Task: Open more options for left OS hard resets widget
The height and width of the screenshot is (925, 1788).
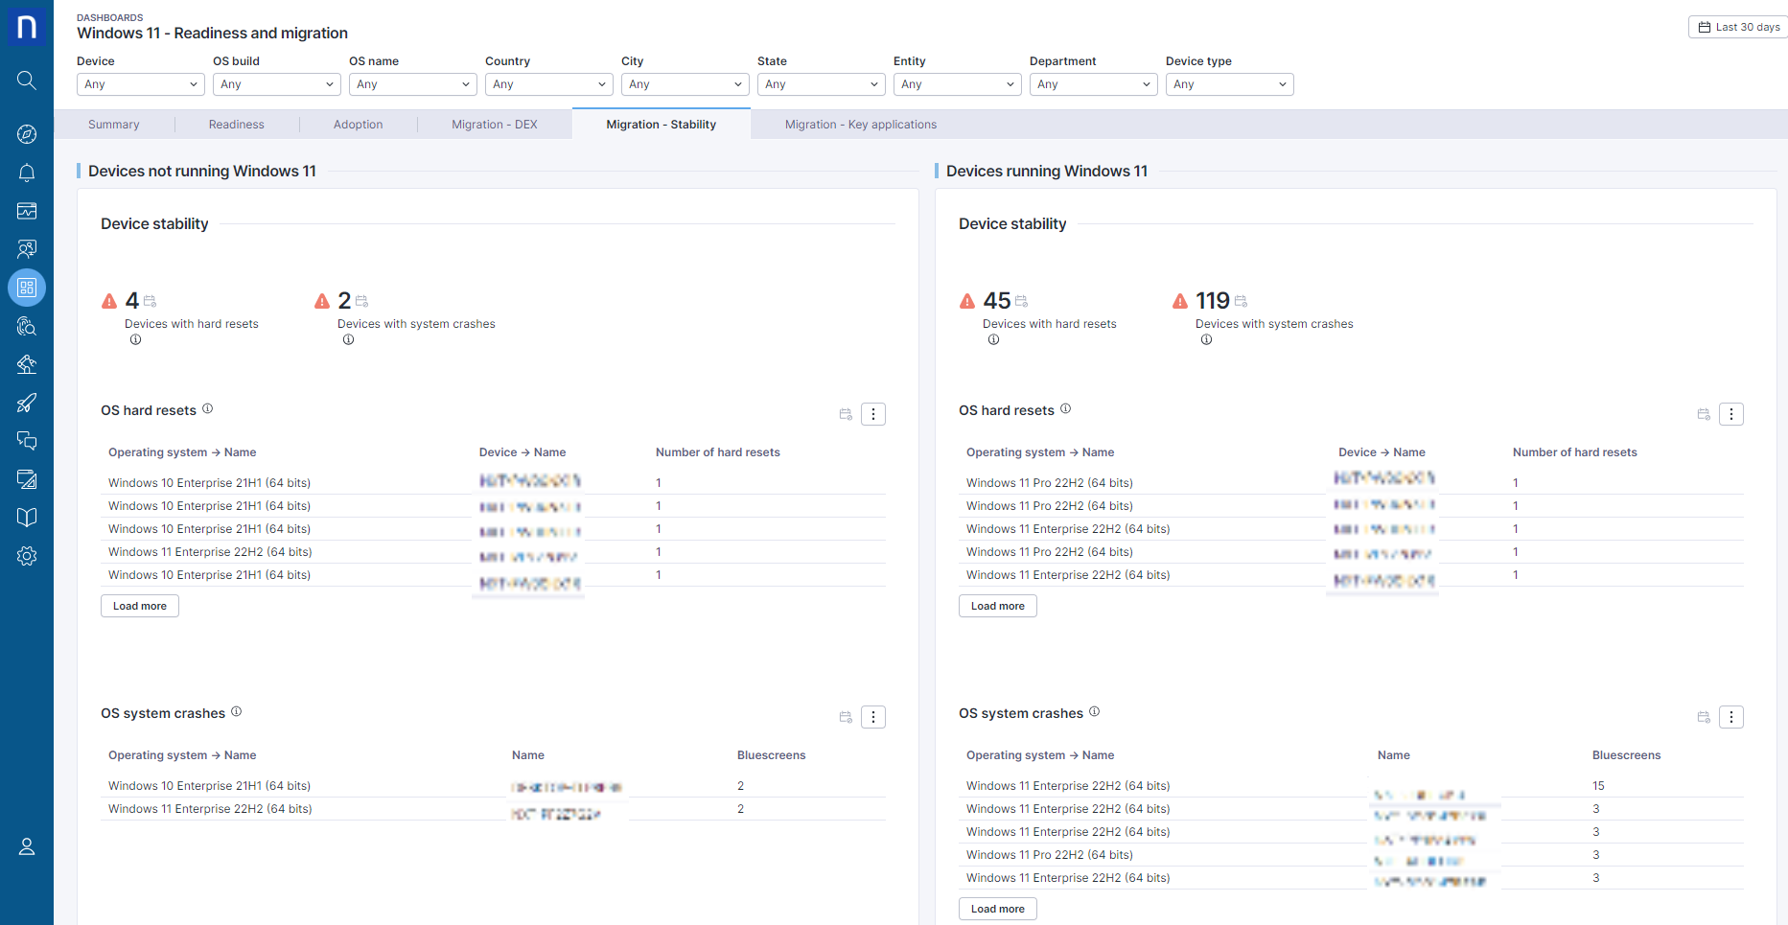Action: (x=873, y=414)
